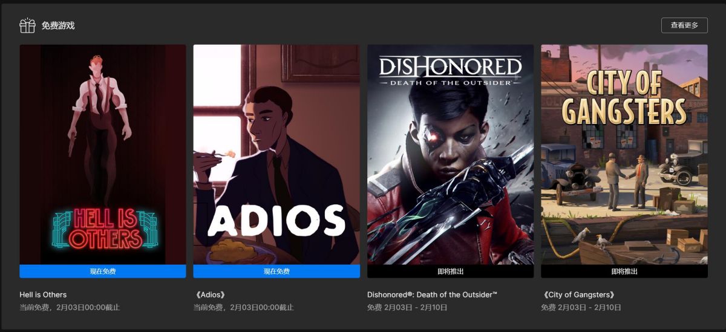Click the 免费游戏 section heading
Viewport: 726px width, 332px height.
click(58, 26)
